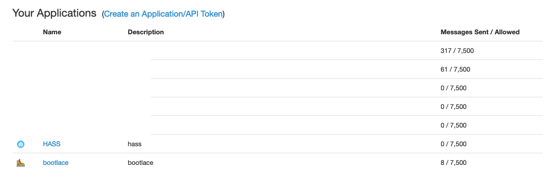Click the Messages Sent / Allowed header
This screenshot has width=549, height=182.
pos(480,32)
